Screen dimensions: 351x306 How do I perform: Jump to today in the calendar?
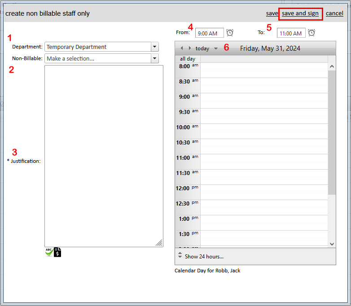coord(202,48)
